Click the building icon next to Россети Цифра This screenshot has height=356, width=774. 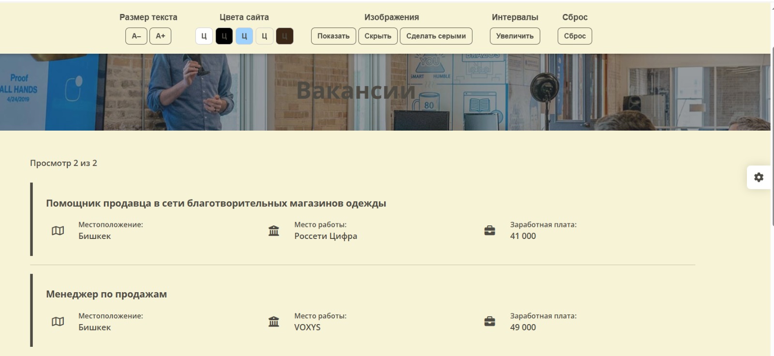tap(274, 231)
